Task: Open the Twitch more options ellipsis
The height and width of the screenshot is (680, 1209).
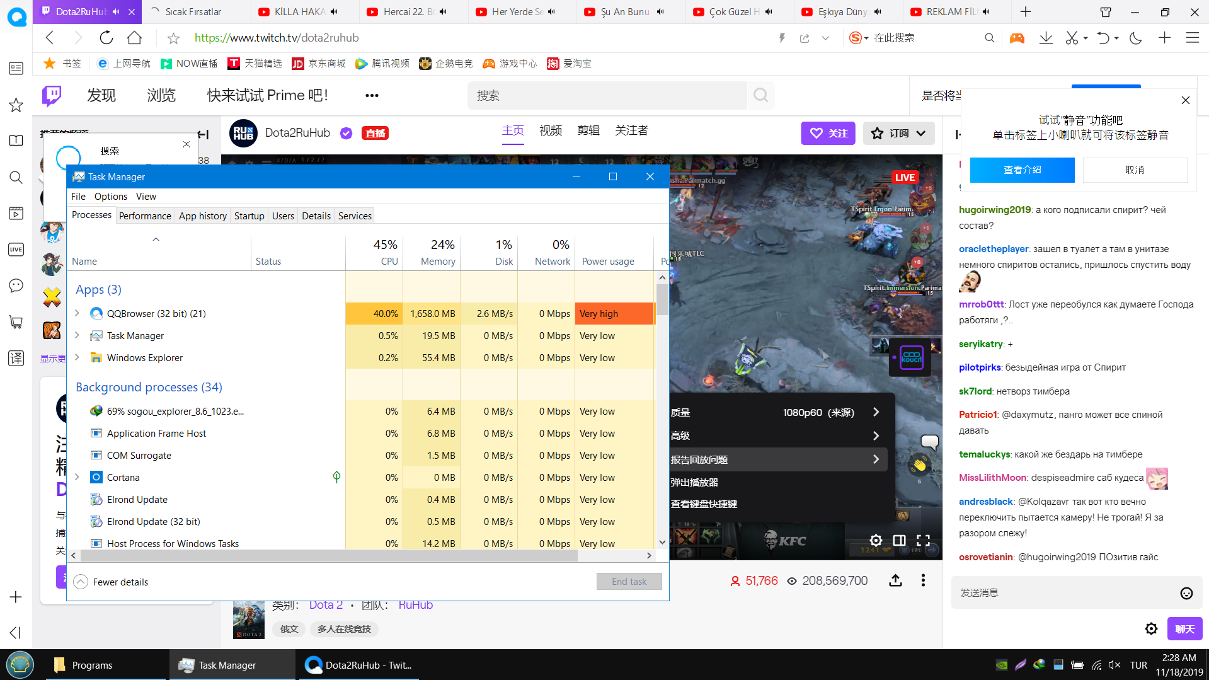Action: click(x=372, y=95)
